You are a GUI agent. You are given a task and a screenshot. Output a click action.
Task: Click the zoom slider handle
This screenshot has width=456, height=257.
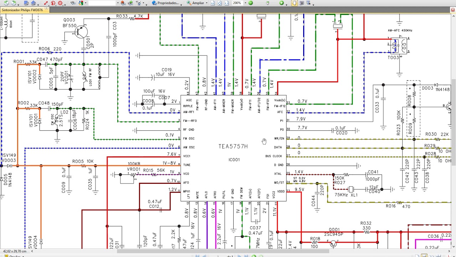(x=268, y=3)
